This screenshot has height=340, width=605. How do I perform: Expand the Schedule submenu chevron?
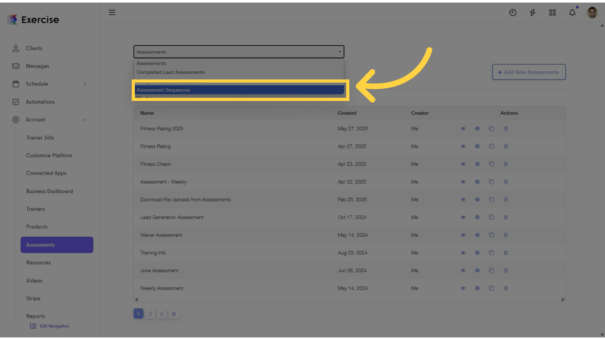pos(85,84)
